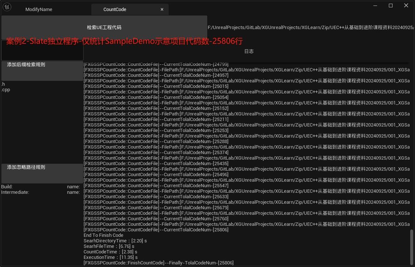
Task: Click the project path text field
Action: pyautogui.click(x=311, y=28)
